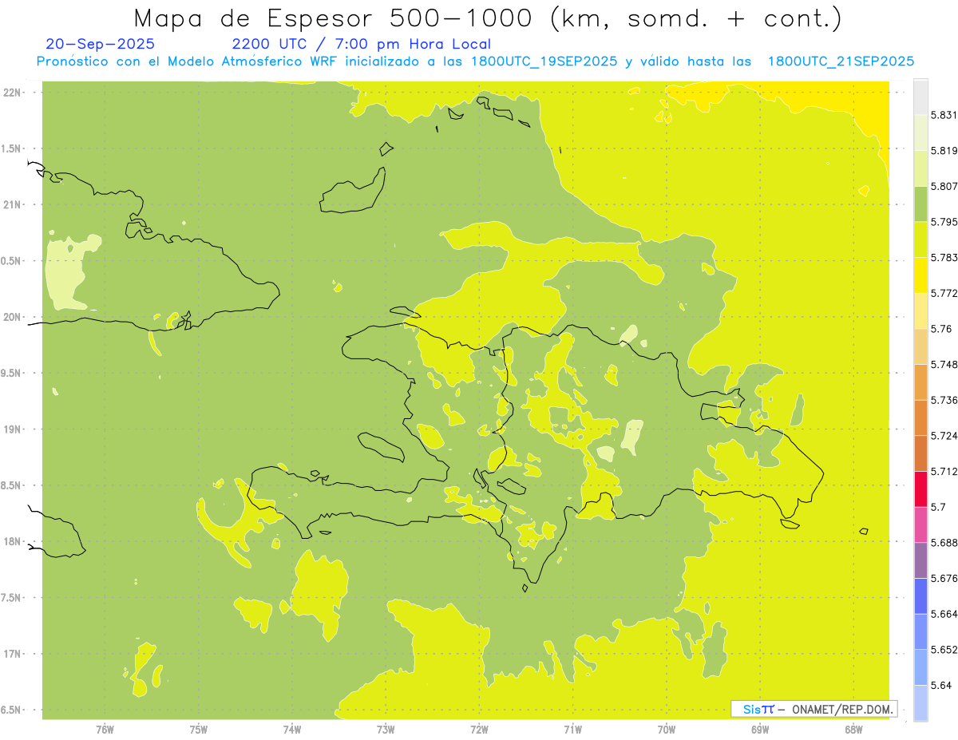958x740 pixels.
Task: Select the "5.783" colorbar value
Action: [944, 258]
